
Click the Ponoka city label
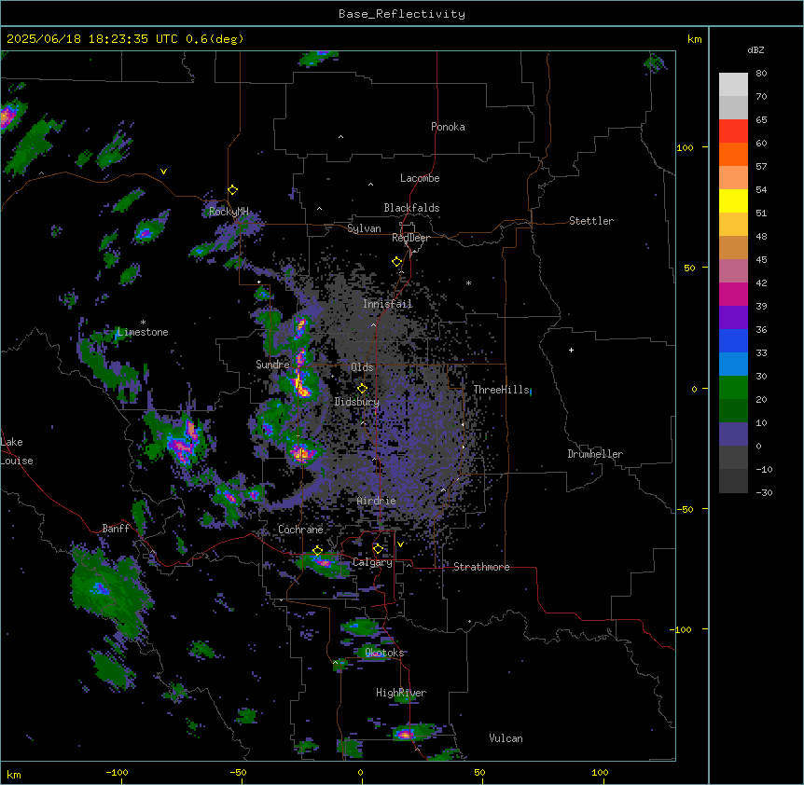click(448, 127)
